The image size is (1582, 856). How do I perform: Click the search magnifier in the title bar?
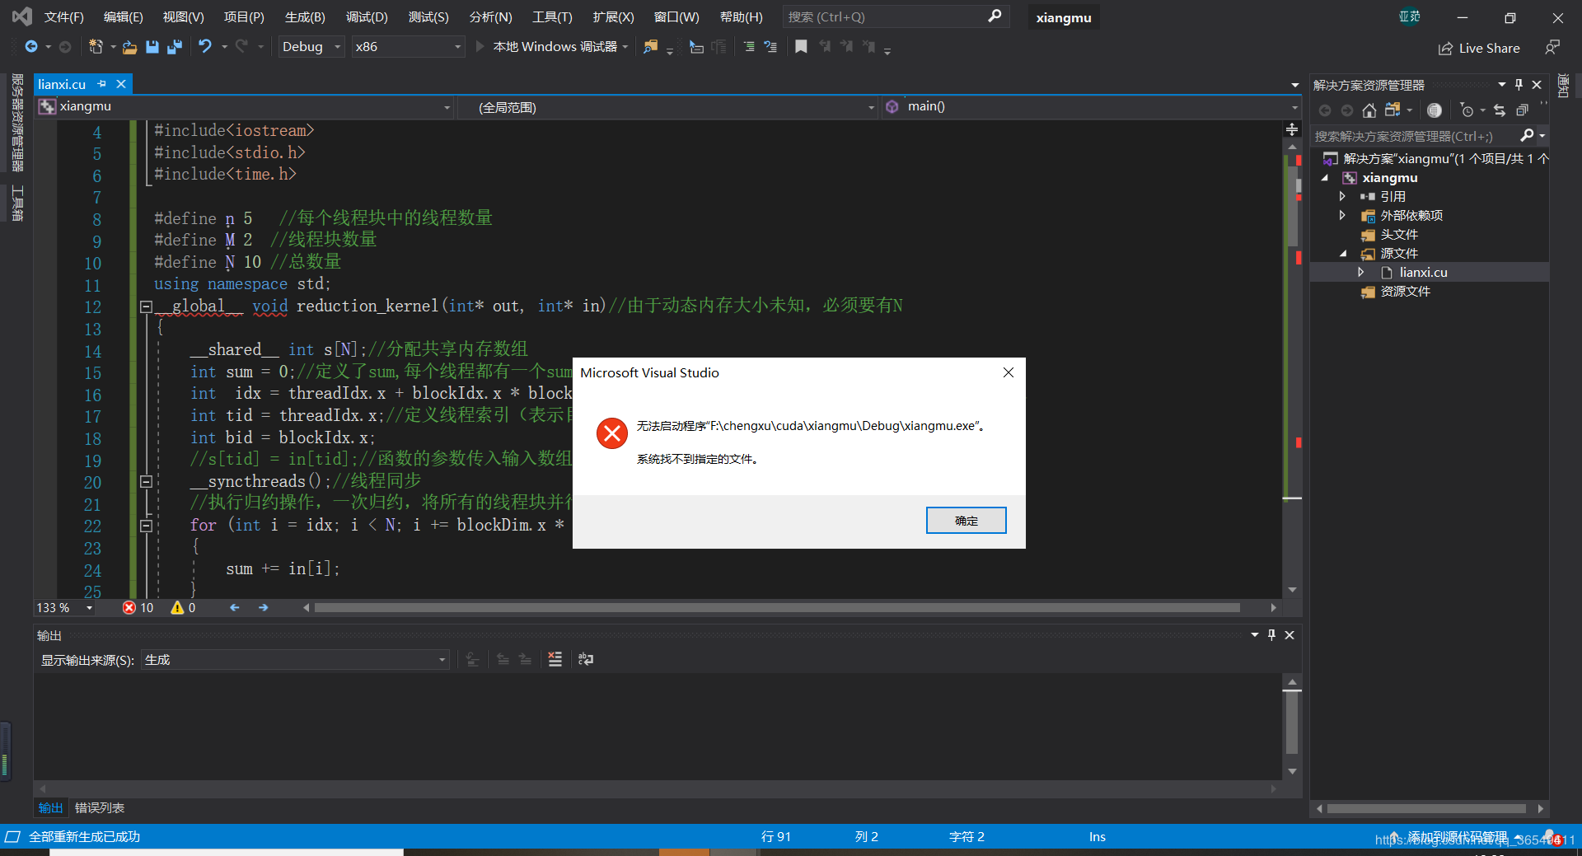(995, 16)
